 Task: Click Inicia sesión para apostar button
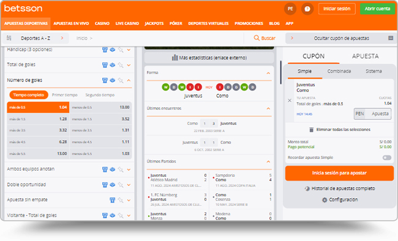pos(339,173)
